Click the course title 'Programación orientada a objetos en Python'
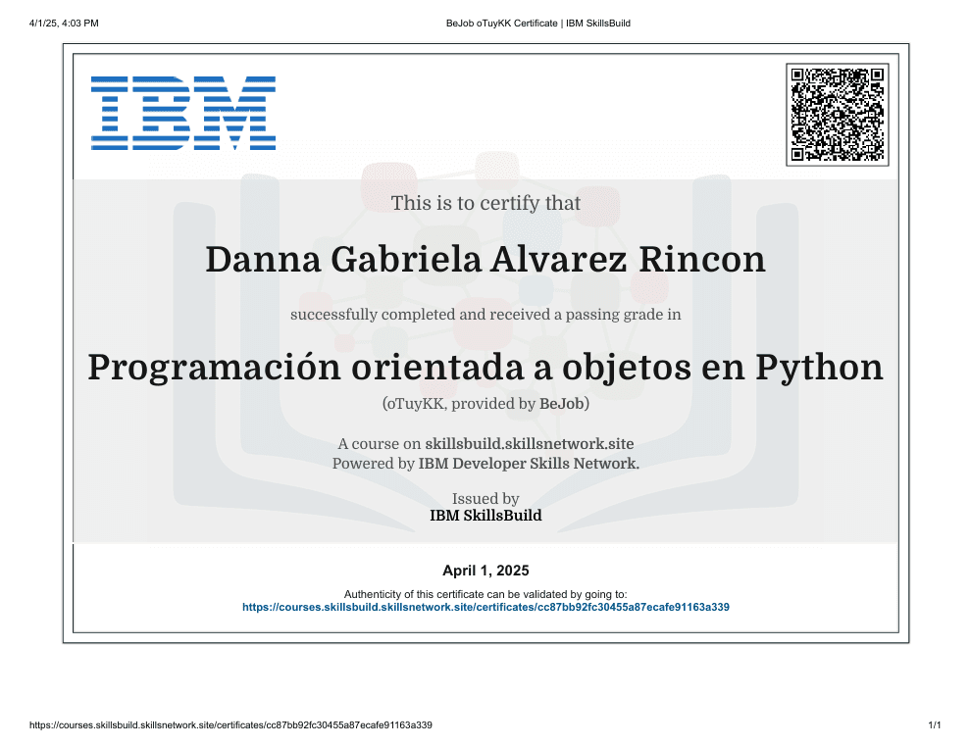 (485, 368)
